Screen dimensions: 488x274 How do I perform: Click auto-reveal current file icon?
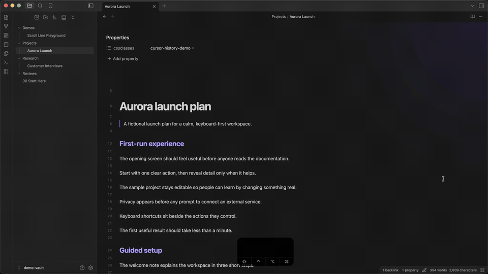64,17
